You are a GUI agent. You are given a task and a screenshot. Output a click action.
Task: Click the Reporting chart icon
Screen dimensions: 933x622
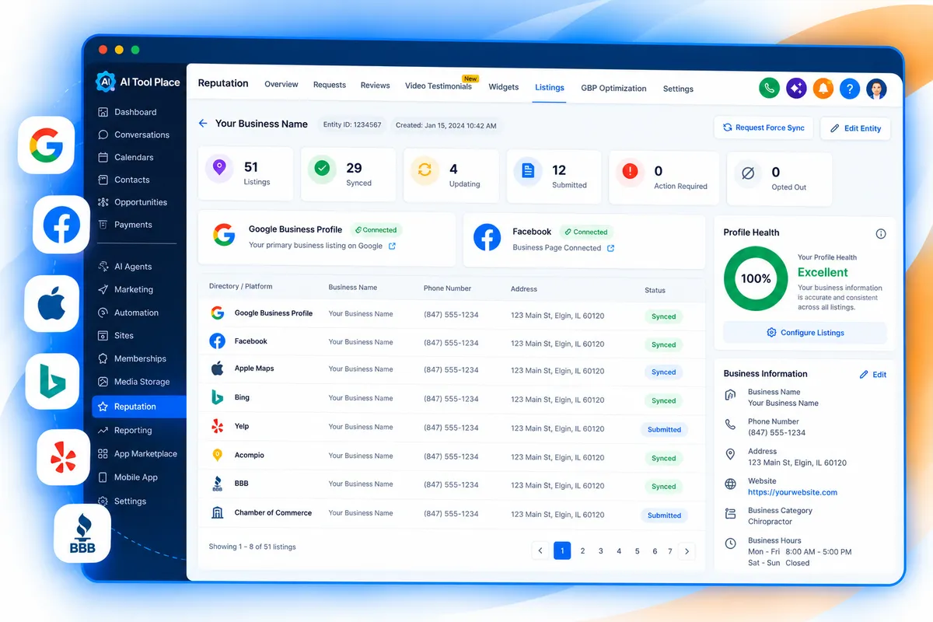coord(103,430)
